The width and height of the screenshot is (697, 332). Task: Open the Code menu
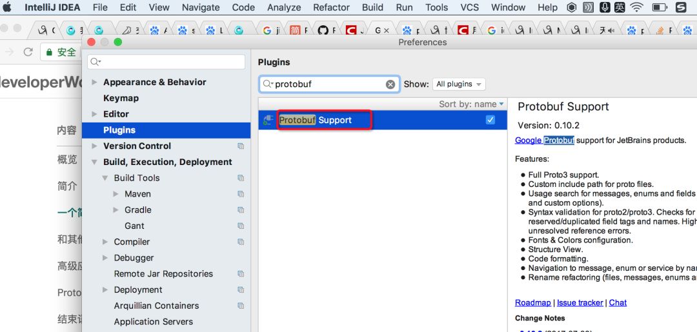click(243, 8)
